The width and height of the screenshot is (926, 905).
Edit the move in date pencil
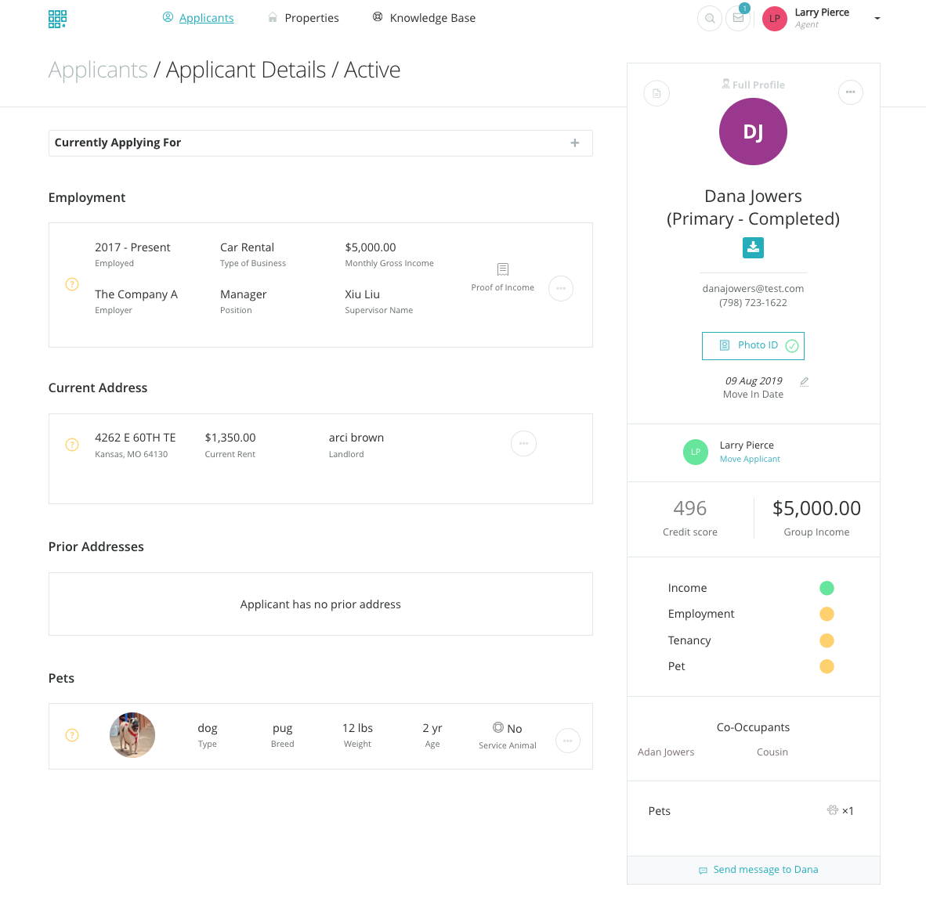click(x=804, y=382)
